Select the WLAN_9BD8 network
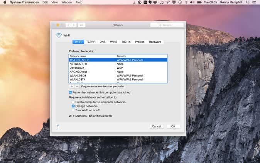Screen dimensions: 260x163 (118, 76)
